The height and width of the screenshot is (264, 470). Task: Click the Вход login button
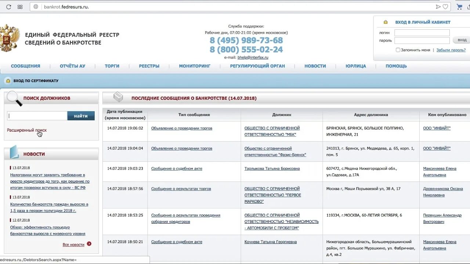pyautogui.click(x=462, y=40)
